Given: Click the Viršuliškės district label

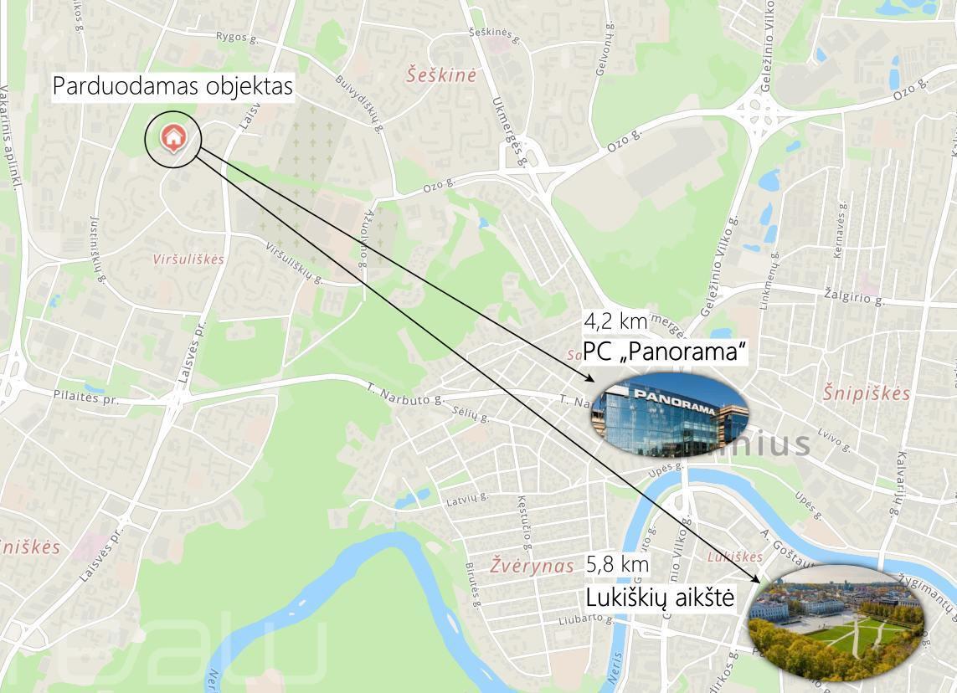Looking at the screenshot, I should 188,259.
